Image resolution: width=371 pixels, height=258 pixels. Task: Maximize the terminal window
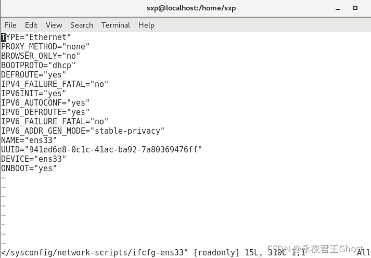(355, 8)
